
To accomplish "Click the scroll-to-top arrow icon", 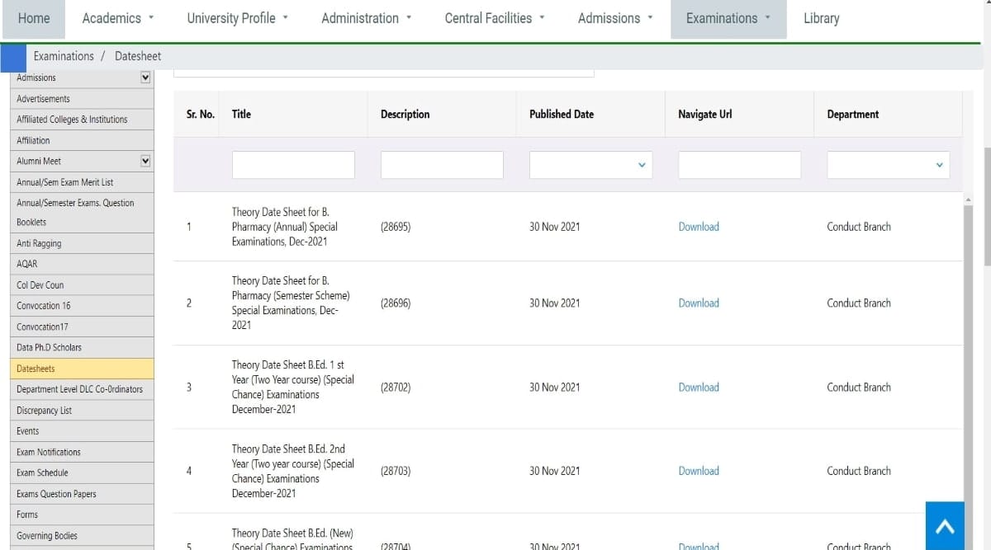I will [945, 525].
